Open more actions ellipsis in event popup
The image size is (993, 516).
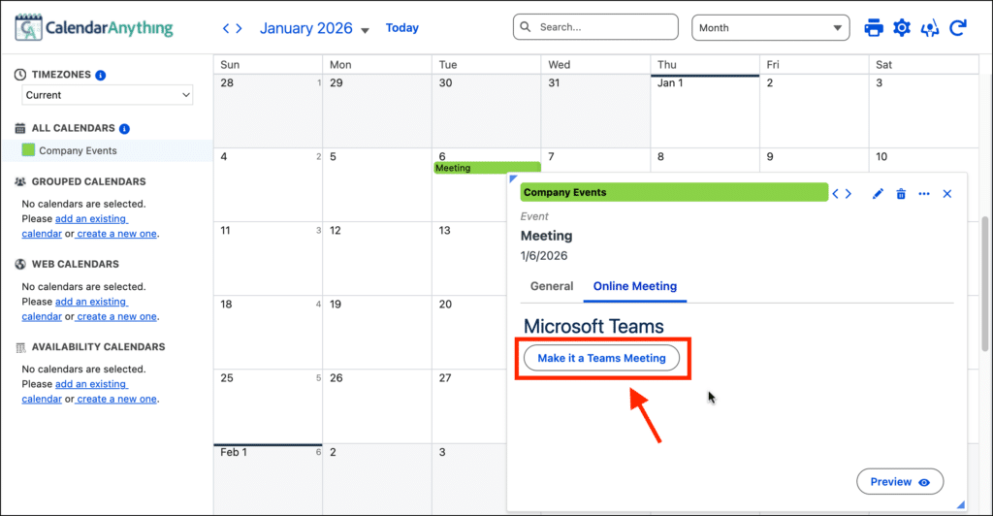(924, 194)
